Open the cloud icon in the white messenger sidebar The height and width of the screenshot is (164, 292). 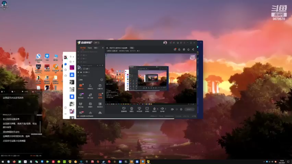(x=66, y=75)
